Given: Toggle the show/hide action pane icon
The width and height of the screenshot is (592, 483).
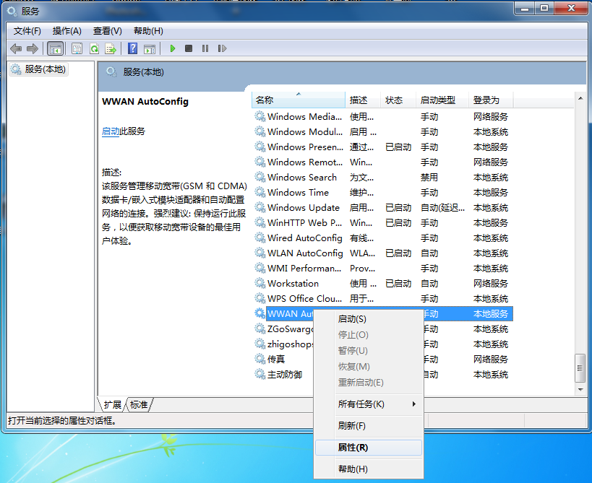Looking at the screenshot, I should (x=150, y=48).
